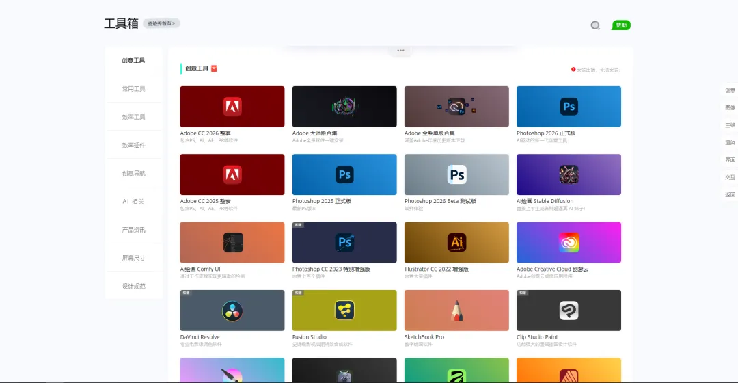Click the DaVinci Resolve logo icon
This screenshot has width=738, height=383.
point(232,311)
